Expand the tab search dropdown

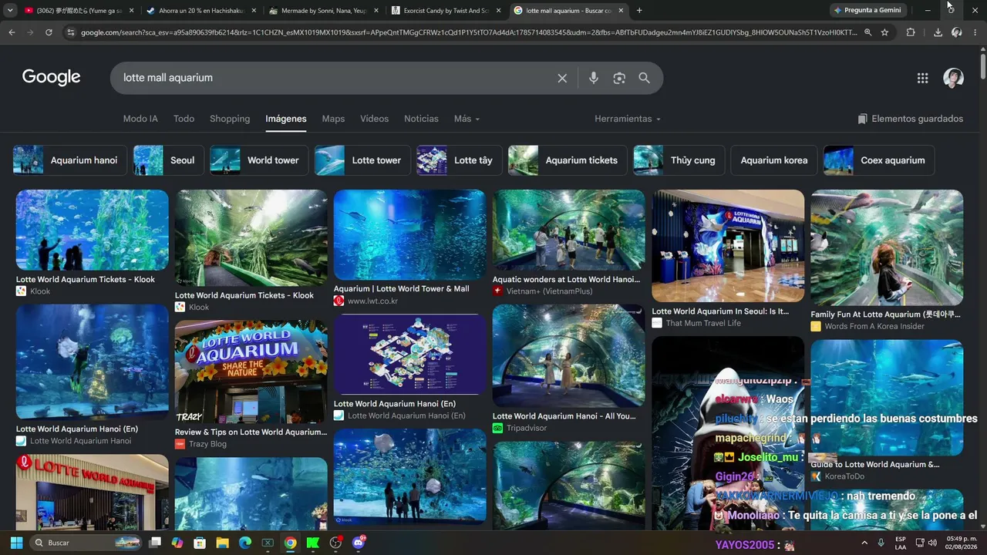10,10
